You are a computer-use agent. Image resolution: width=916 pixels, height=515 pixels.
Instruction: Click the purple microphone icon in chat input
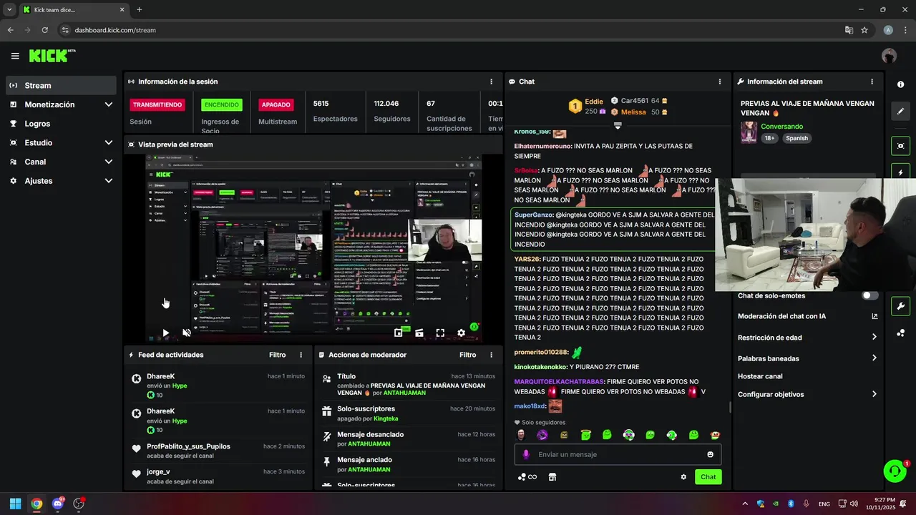click(526, 454)
